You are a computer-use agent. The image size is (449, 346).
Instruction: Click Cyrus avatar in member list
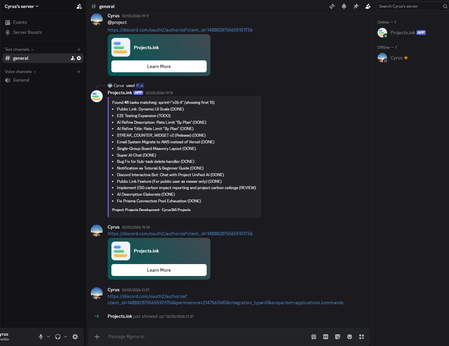[383, 58]
